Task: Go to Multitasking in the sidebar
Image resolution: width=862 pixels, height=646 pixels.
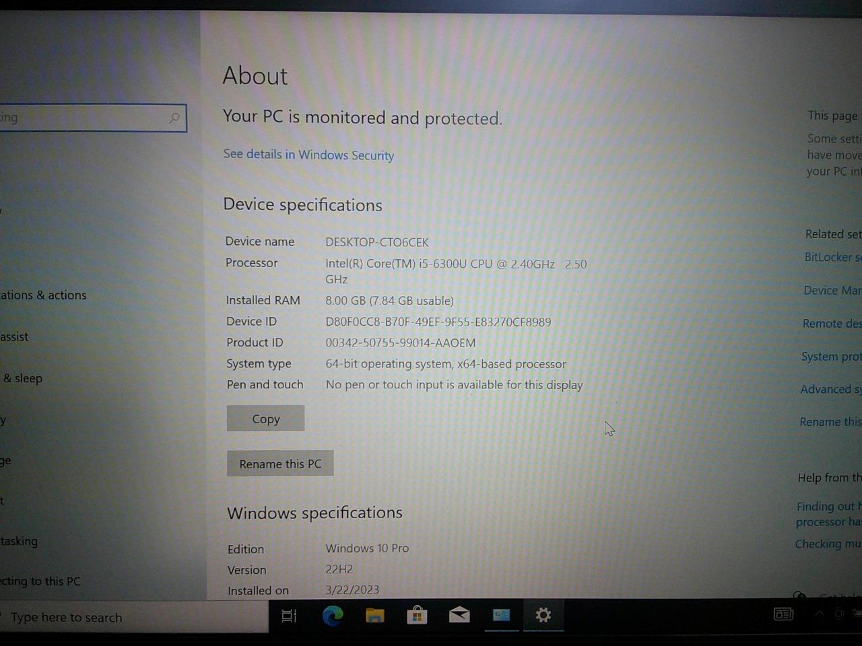Action: (x=19, y=541)
